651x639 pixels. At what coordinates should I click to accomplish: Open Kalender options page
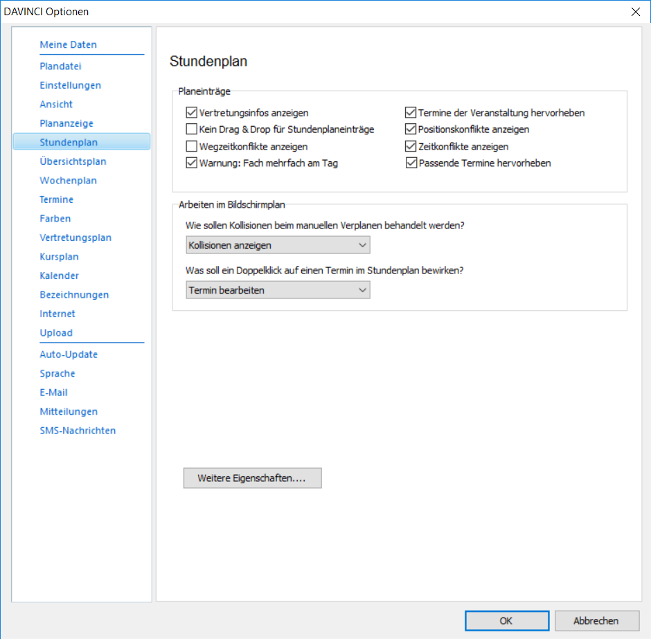60,276
